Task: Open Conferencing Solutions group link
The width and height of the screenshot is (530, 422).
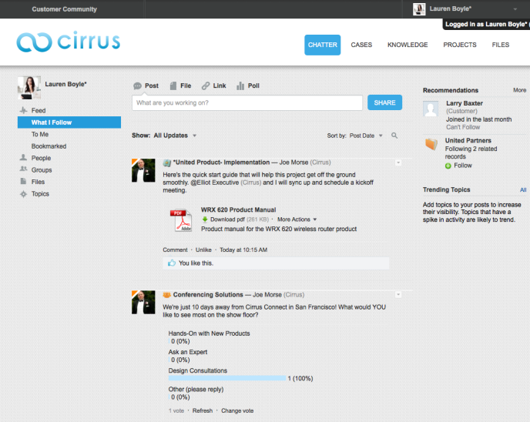Action: pos(208,295)
